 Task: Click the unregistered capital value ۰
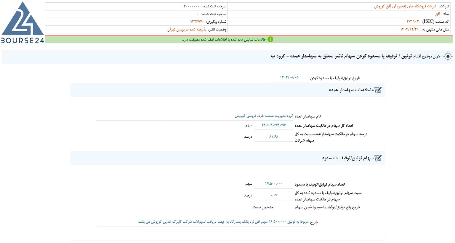197,14
